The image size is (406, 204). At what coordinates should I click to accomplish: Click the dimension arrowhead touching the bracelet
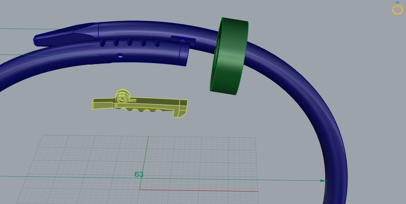323,181
